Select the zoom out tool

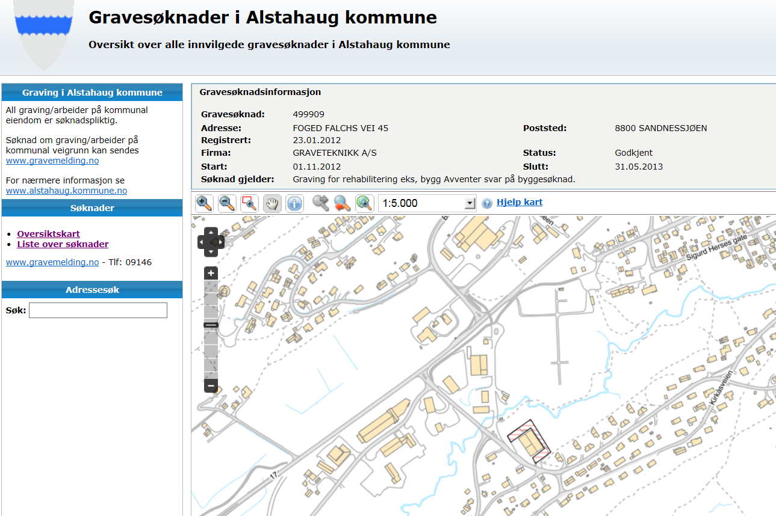pos(227,203)
